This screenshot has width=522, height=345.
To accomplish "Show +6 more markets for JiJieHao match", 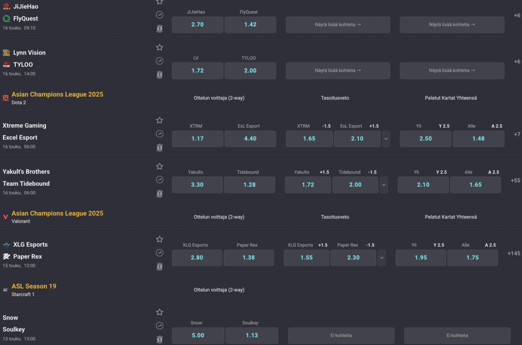I will click(517, 15).
